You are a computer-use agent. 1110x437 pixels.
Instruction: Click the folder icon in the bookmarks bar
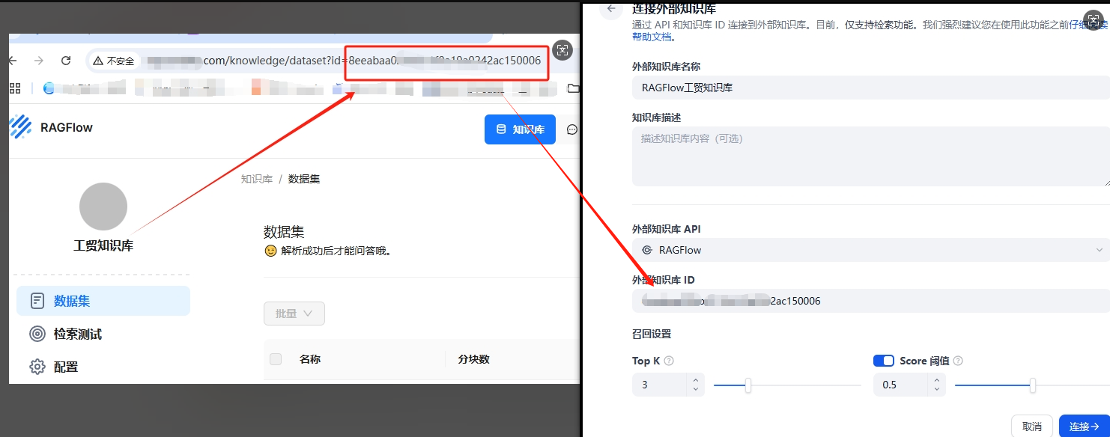(573, 88)
